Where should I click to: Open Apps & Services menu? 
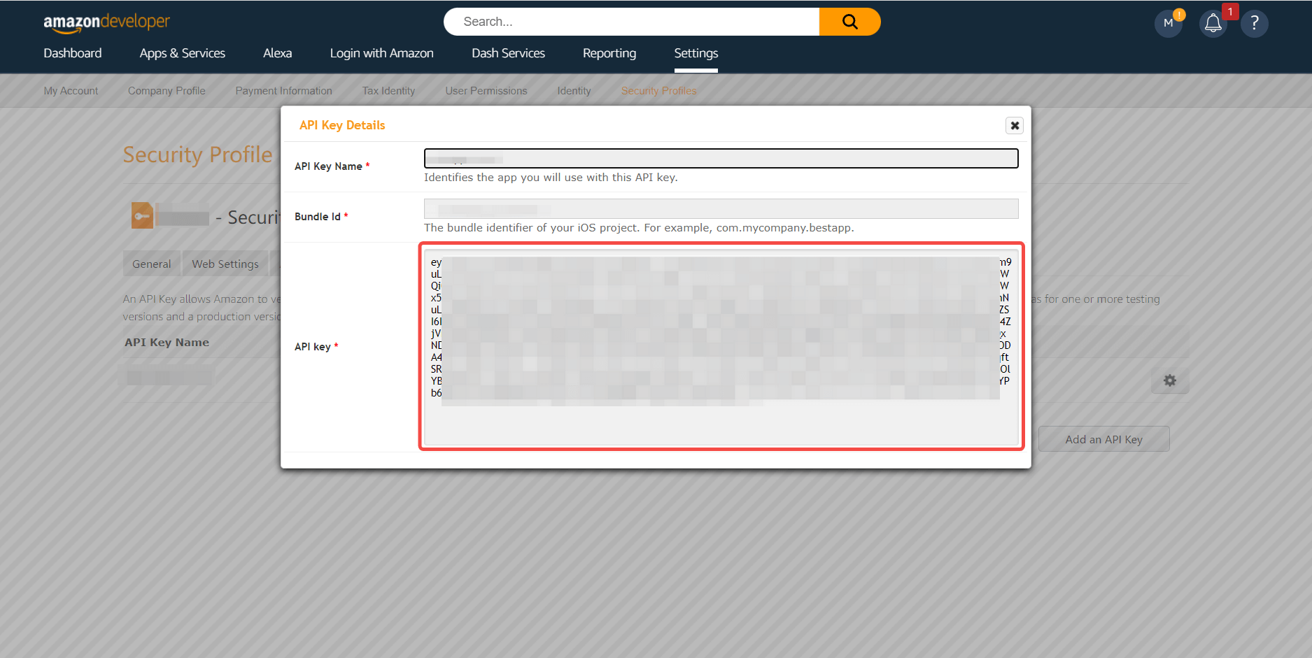tap(182, 53)
